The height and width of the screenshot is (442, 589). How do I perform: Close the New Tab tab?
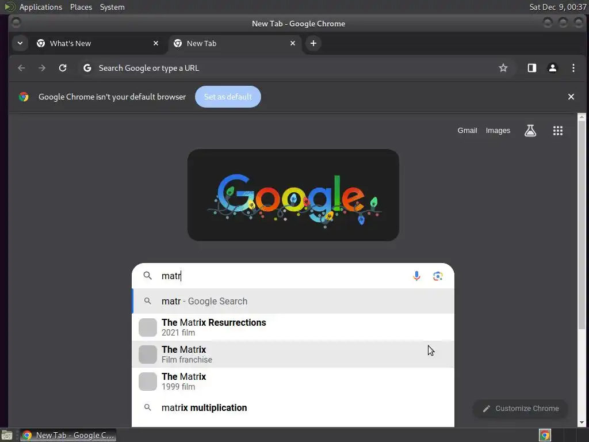click(x=293, y=43)
